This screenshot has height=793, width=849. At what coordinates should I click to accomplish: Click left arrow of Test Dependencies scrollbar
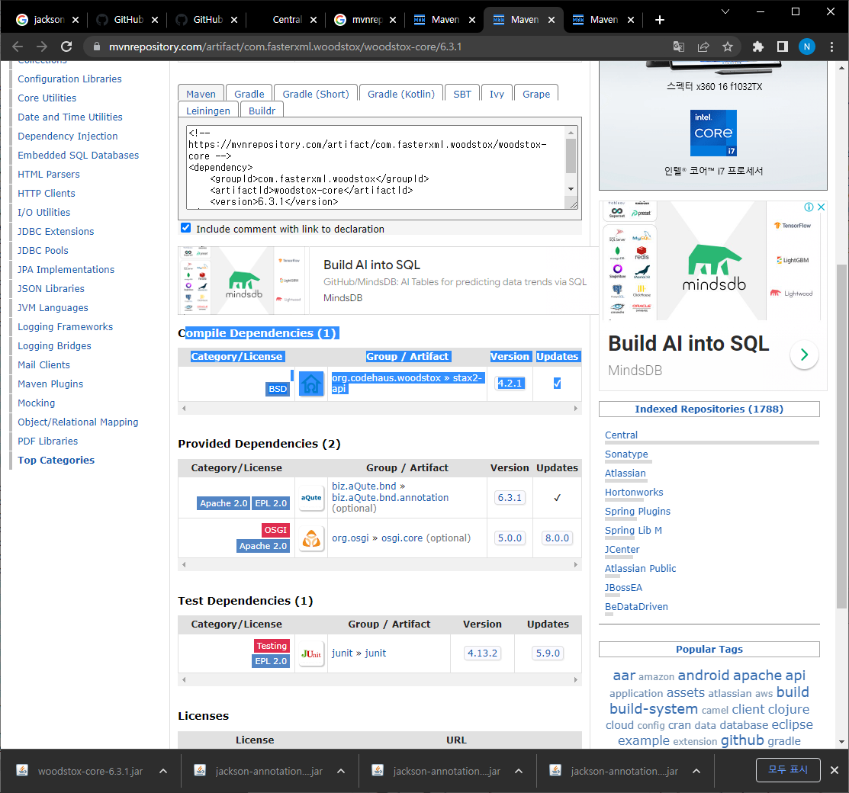tap(184, 680)
